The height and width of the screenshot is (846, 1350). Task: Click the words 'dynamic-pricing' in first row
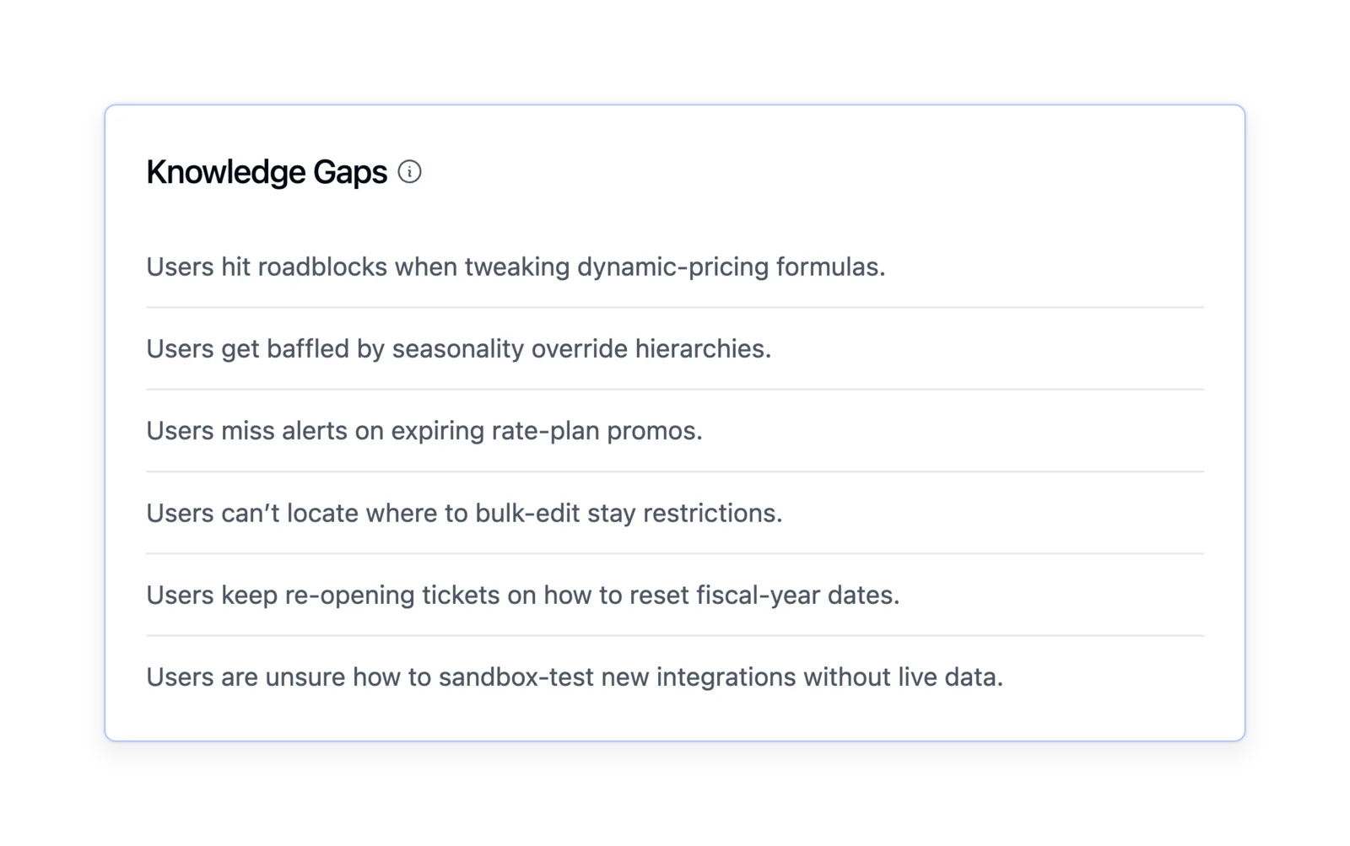673,267
